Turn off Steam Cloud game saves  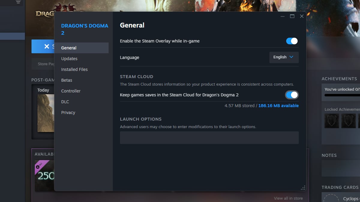(x=291, y=95)
